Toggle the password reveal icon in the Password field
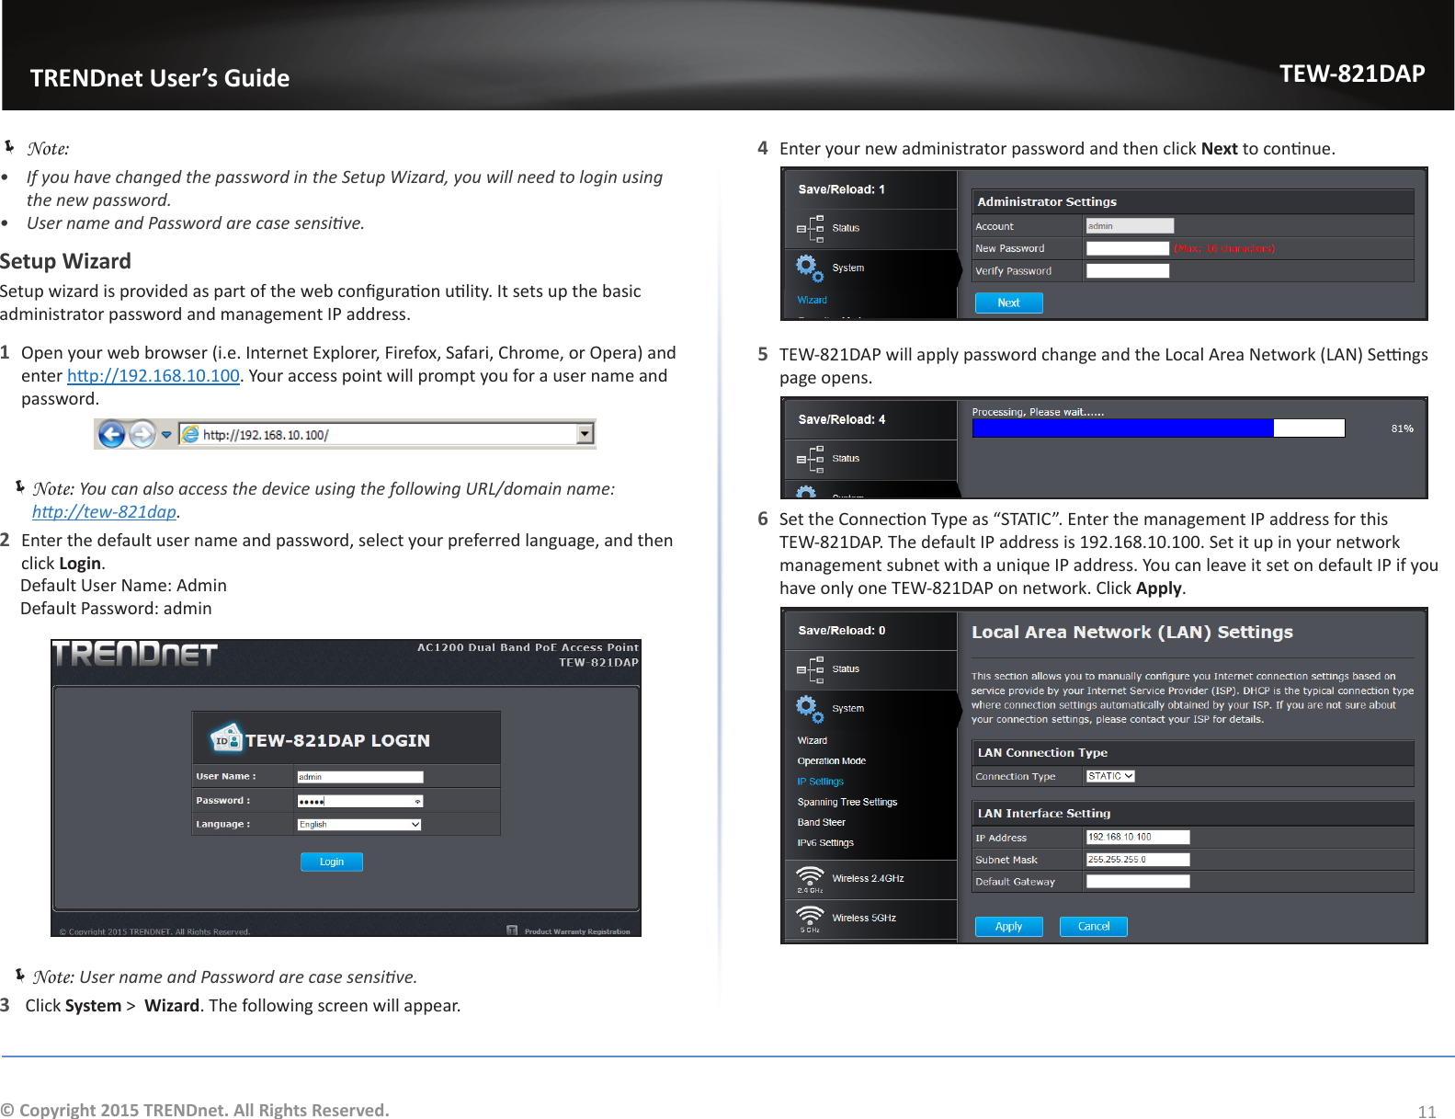 (x=417, y=802)
